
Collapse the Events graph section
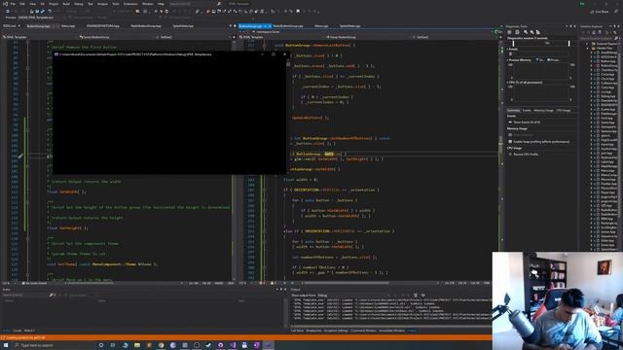(508, 49)
